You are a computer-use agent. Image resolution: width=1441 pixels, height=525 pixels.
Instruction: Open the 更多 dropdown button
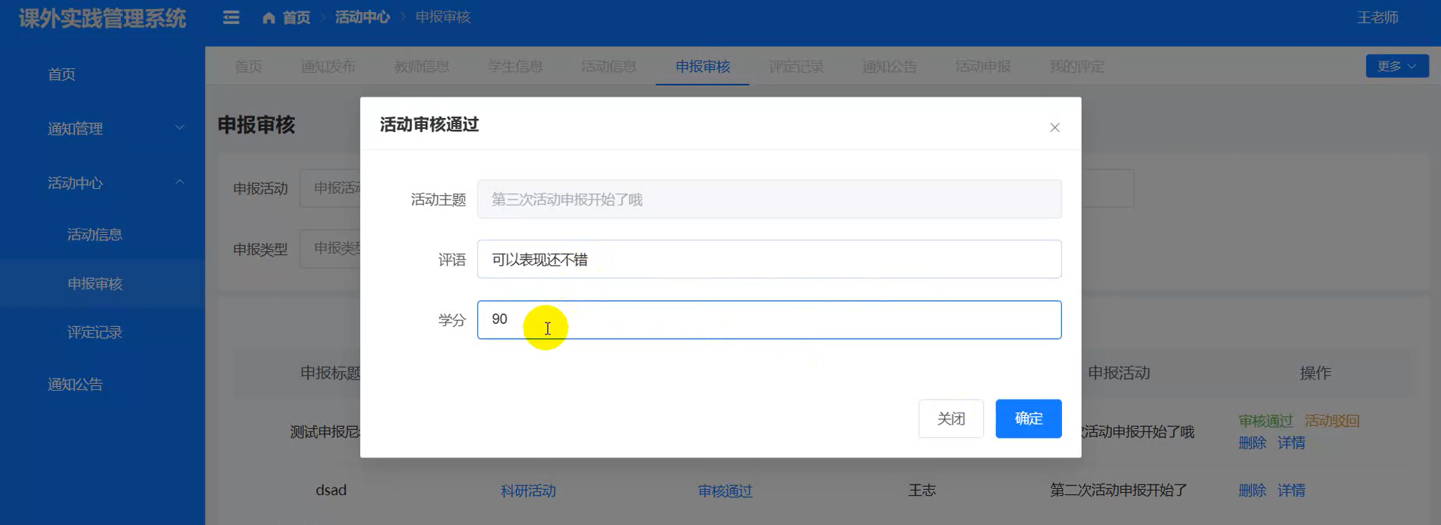(x=1396, y=66)
